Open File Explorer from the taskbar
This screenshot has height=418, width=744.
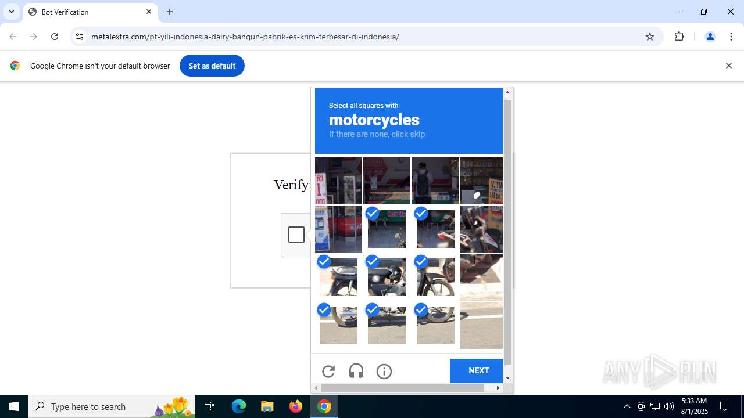click(x=267, y=406)
